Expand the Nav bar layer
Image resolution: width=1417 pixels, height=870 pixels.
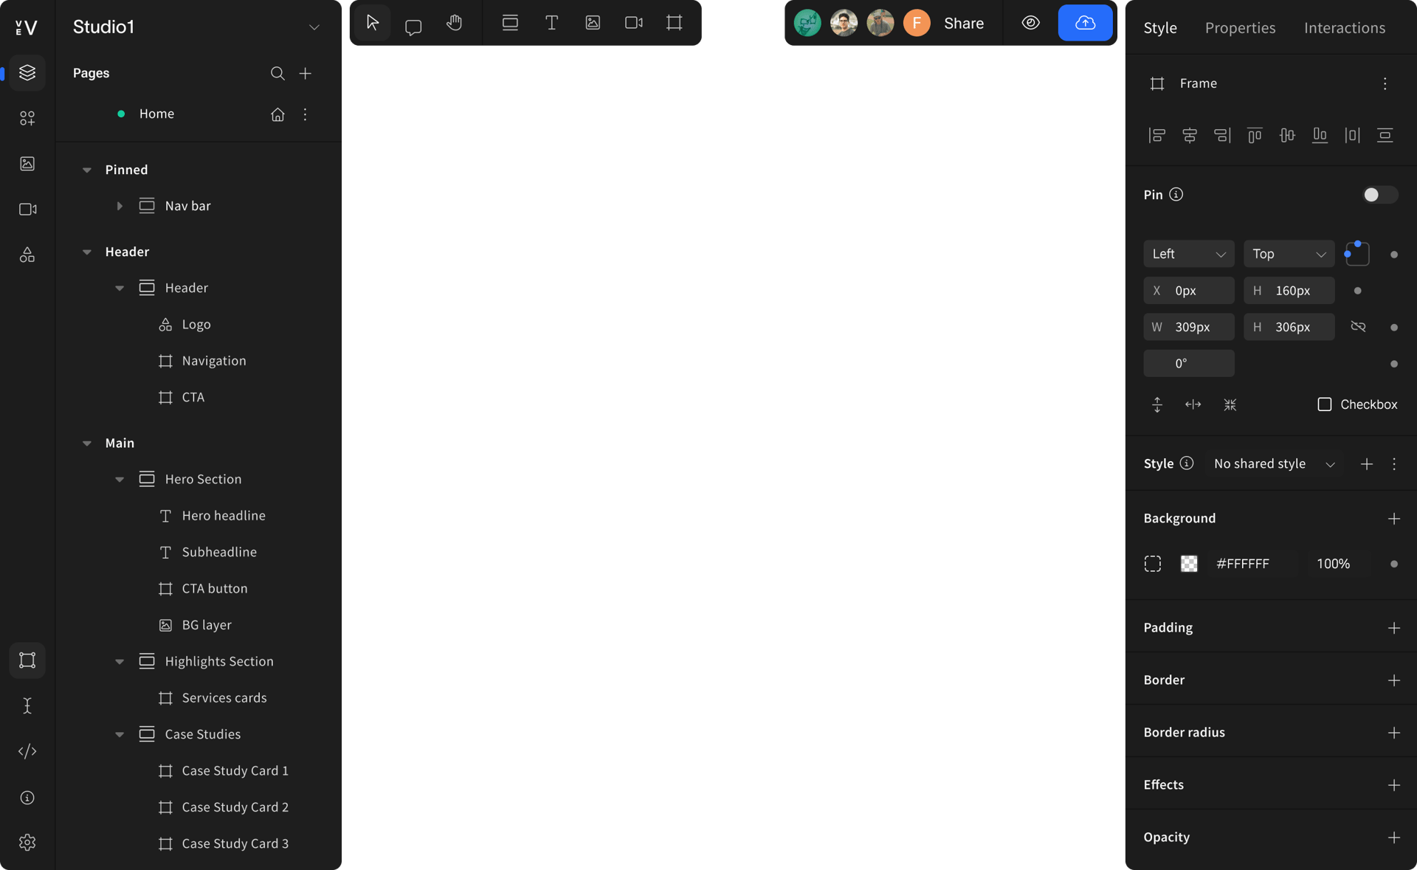pyautogui.click(x=120, y=206)
